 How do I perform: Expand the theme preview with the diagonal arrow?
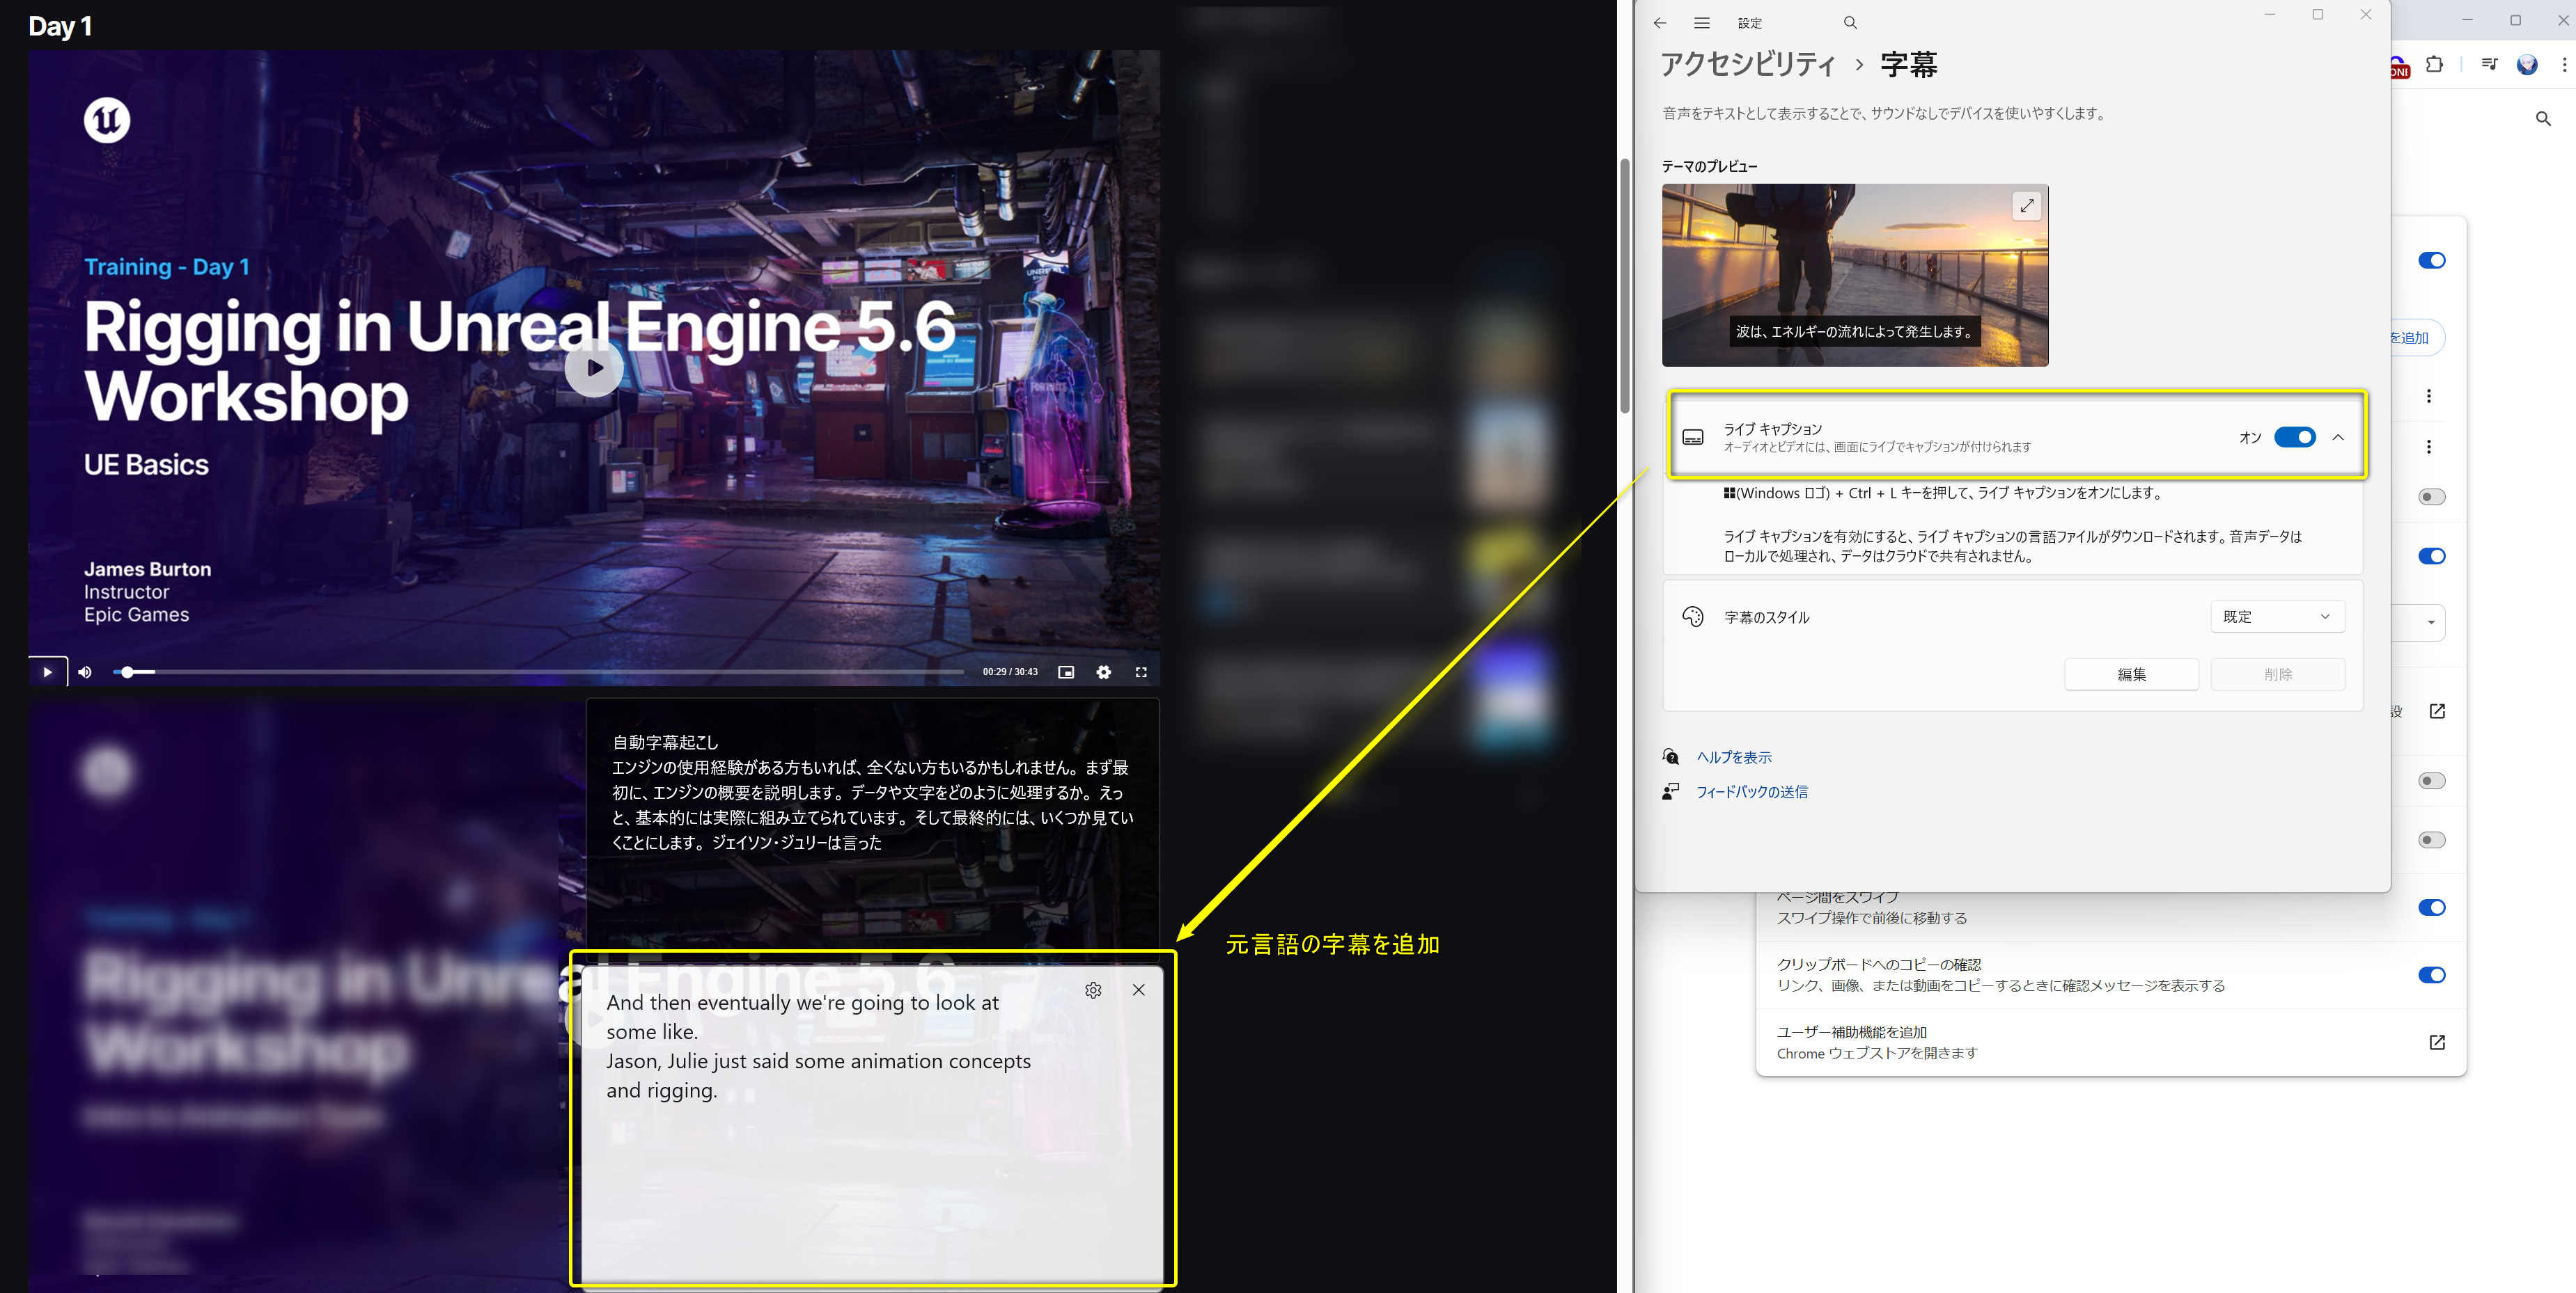2027,205
